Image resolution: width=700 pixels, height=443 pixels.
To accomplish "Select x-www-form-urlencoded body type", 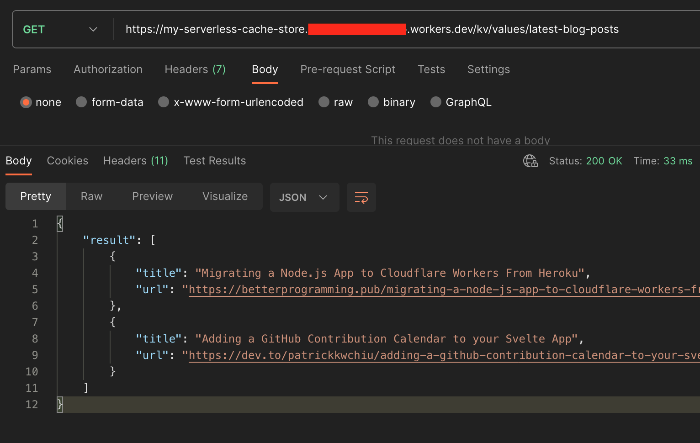I will point(231,102).
